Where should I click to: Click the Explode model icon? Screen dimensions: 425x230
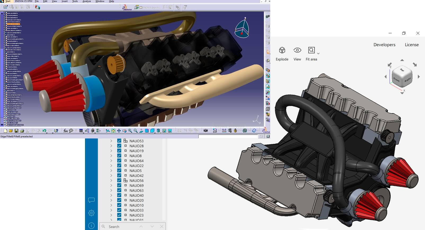point(282,50)
